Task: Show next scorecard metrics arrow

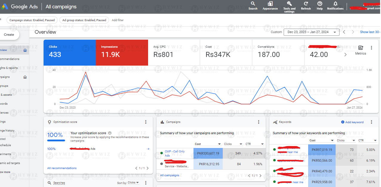Action: (x=345, y=55)
